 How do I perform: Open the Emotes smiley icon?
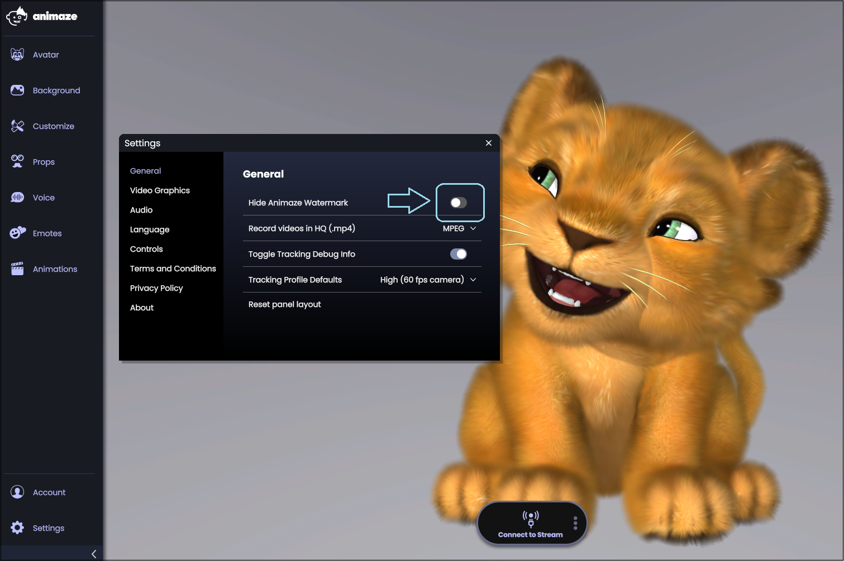[x=17, y=233]
